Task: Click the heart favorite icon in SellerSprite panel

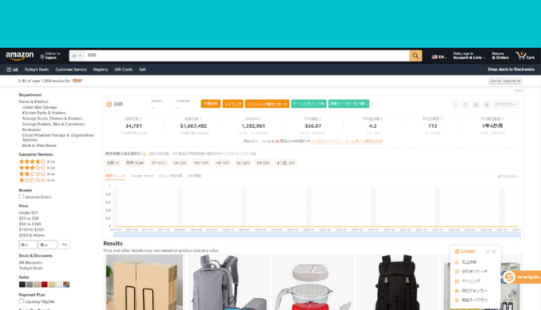Action: click(465, 104)
